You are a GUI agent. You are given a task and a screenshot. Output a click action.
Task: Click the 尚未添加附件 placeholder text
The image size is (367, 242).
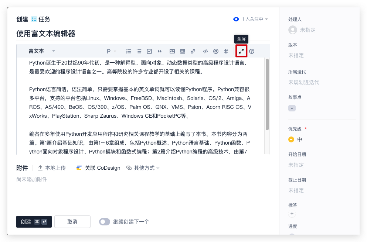point(32,179)
